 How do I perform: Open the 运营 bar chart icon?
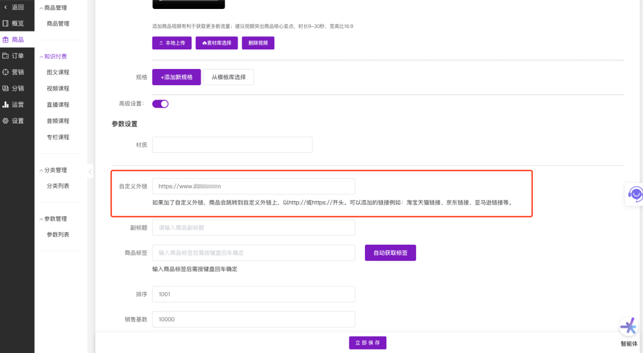5,105
